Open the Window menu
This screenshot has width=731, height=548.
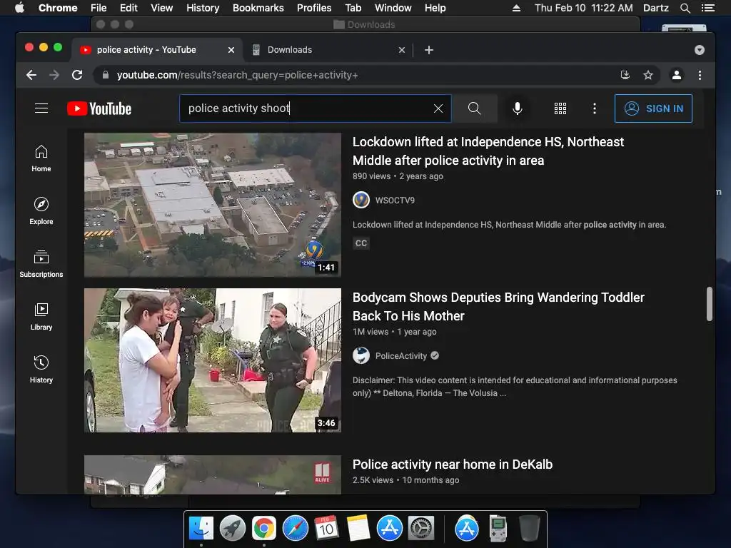(393, 8)
